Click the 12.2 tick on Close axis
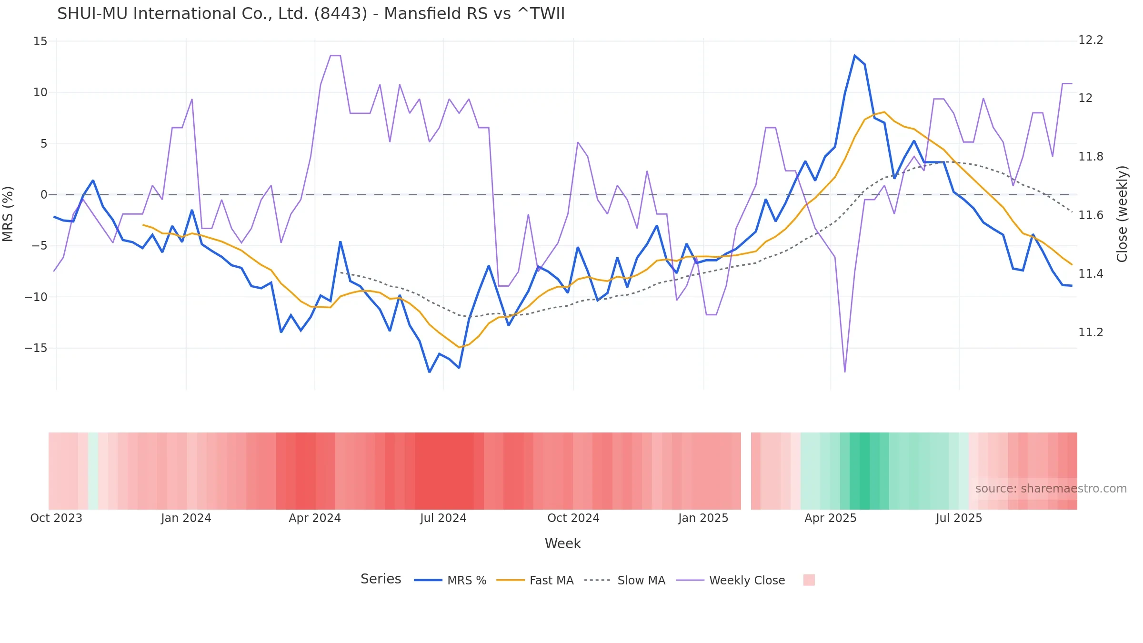1143x643 pixels. point(1091,40)
